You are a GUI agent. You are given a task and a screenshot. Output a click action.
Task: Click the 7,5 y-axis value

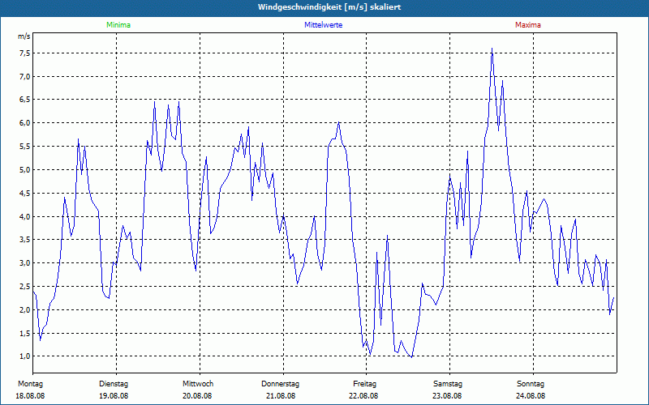[24, 53]
